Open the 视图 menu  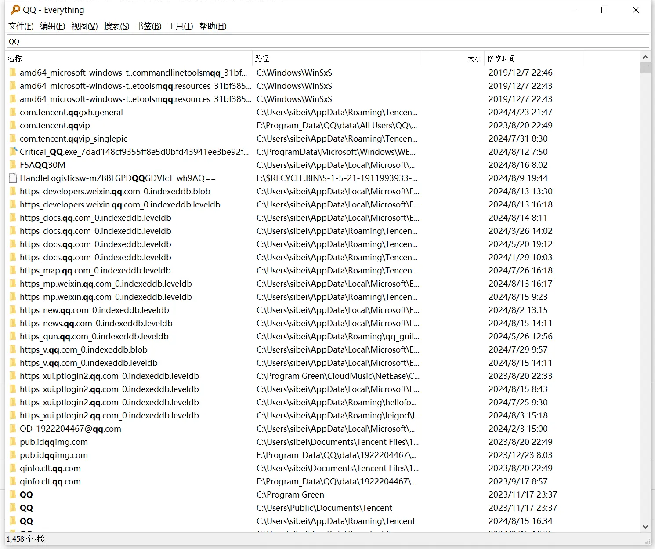tap(84, 26)
